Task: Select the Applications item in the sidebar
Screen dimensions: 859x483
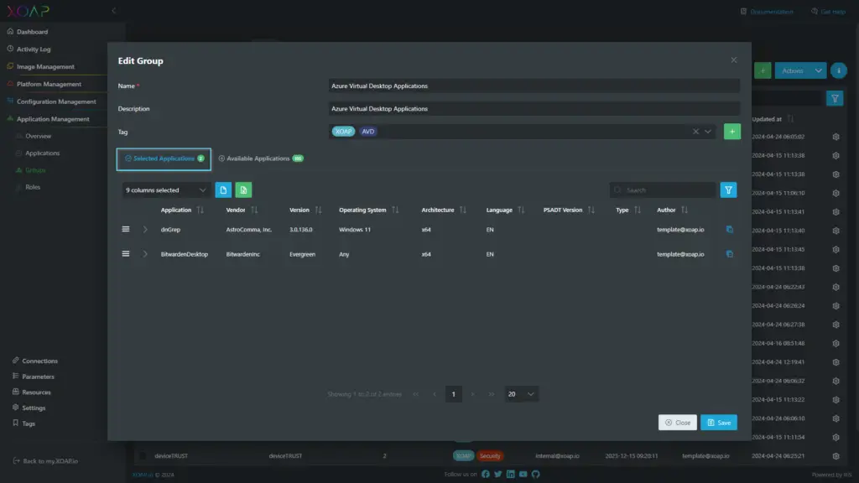Action: point(43,153)
